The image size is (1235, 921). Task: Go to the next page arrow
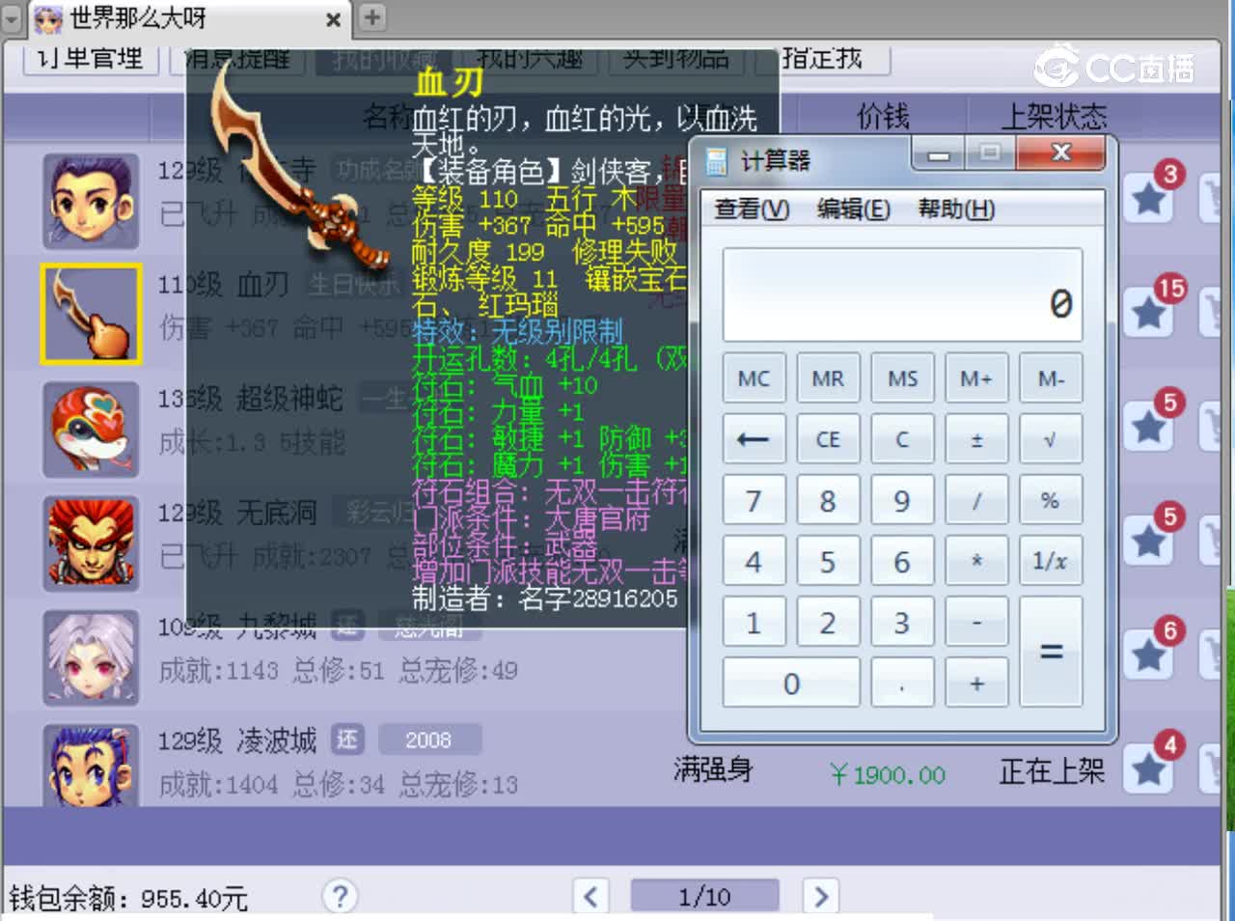(x=820, y=896)
